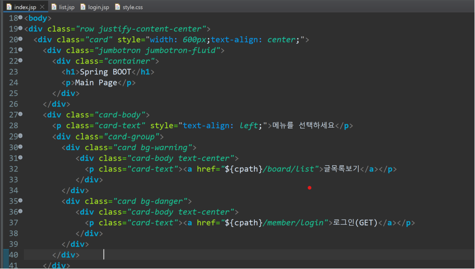Collapse the card-group div at line 29
The image size is (475, 269).
click(20, 136)
